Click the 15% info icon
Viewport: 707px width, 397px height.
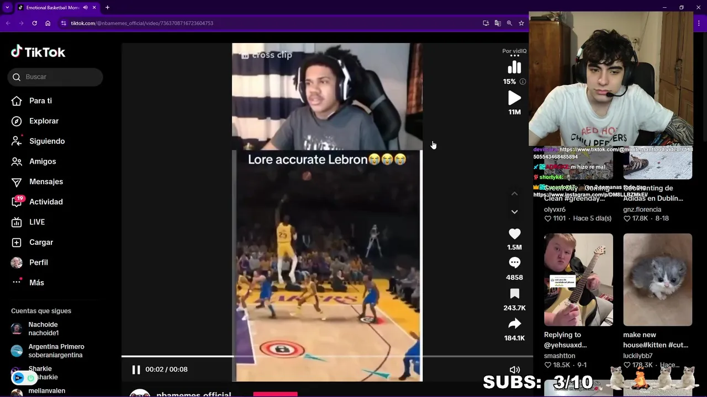523,82
